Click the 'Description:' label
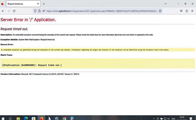The image size is (196, 120). [6, 35]
